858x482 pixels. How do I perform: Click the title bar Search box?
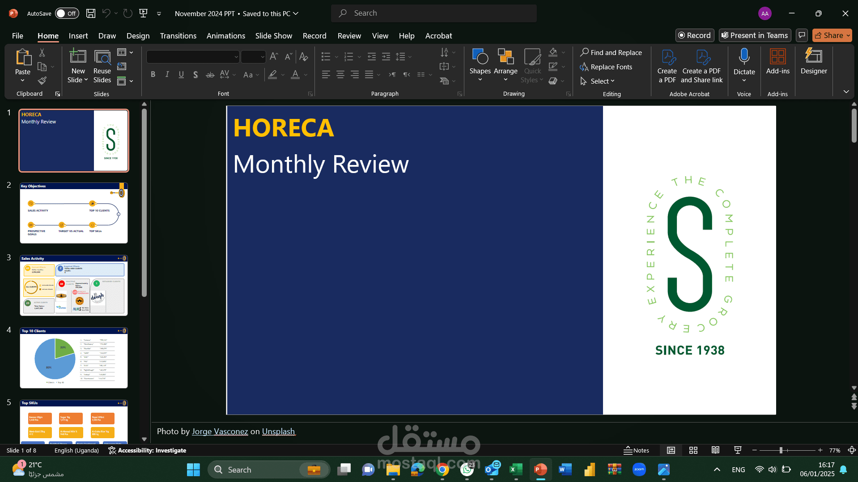point(434,13)
